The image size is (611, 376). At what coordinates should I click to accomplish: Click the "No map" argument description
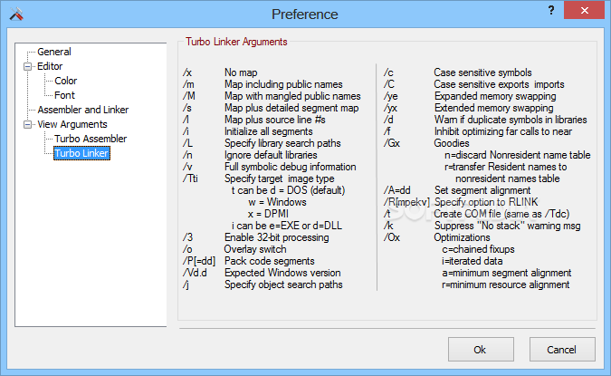coord(244,72)
